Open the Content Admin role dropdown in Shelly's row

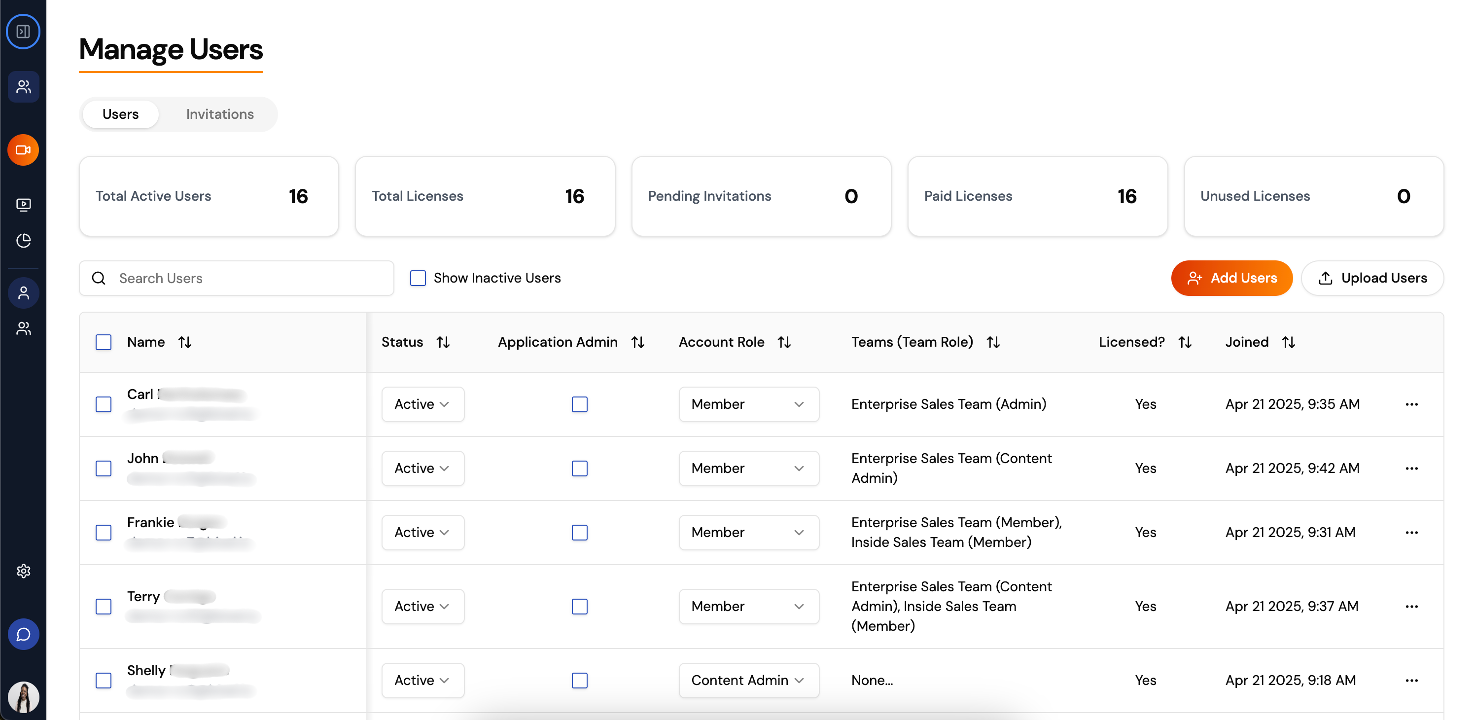(748, 680)
